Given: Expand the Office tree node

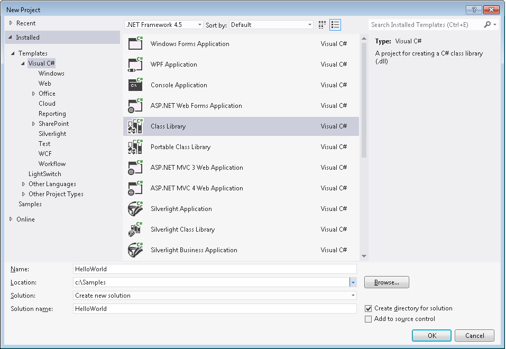Looking at the screenshot, I should click(x=33, y=94).
